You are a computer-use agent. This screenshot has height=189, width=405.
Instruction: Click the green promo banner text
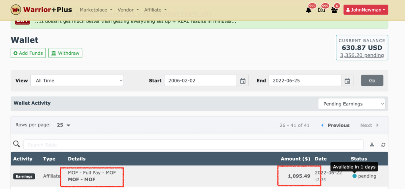point(136,21)
